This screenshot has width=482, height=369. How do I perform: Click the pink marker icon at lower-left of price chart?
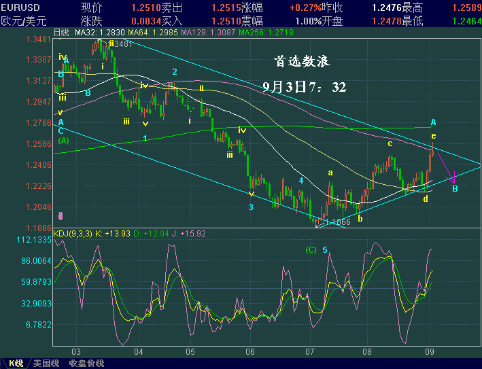click(61, 216)
